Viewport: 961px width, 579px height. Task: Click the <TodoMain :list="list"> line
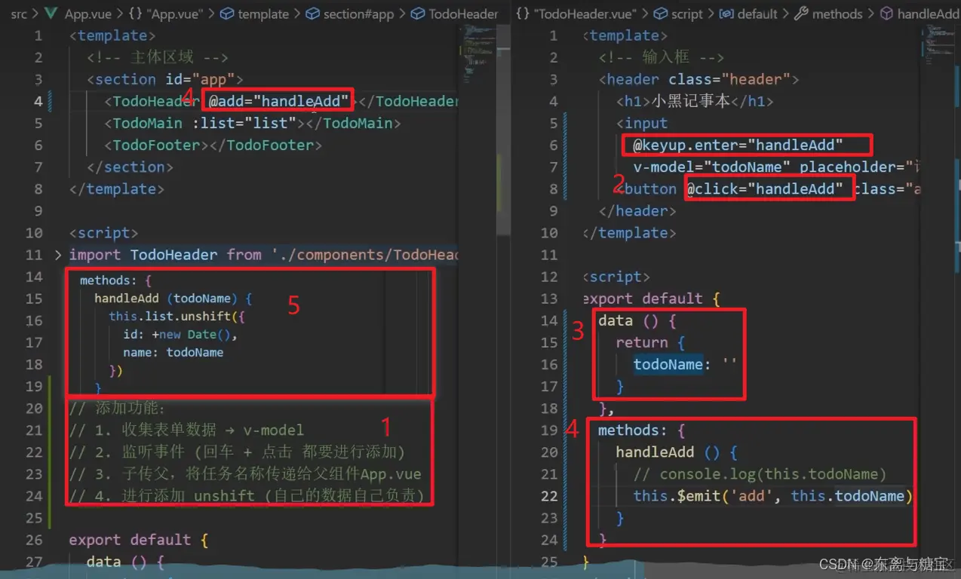click(x=252, y=123)
